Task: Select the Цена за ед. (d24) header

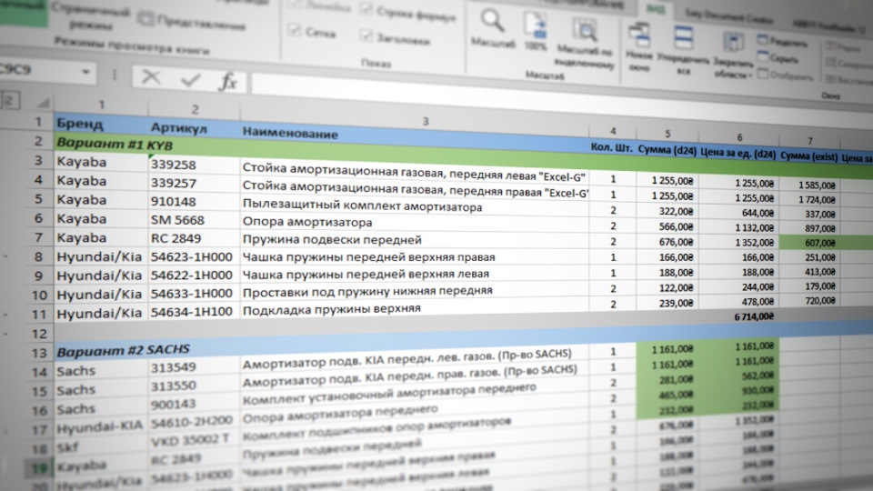Action: coord(738,153)
